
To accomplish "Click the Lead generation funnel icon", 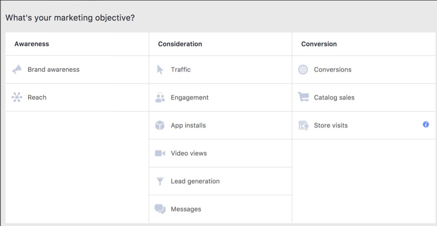I will point(160,181).
